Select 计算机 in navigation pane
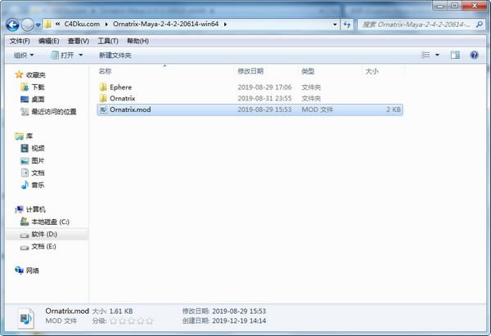Image resolution: width=491 pixels, height=336 pixels. tap(36, 209)
